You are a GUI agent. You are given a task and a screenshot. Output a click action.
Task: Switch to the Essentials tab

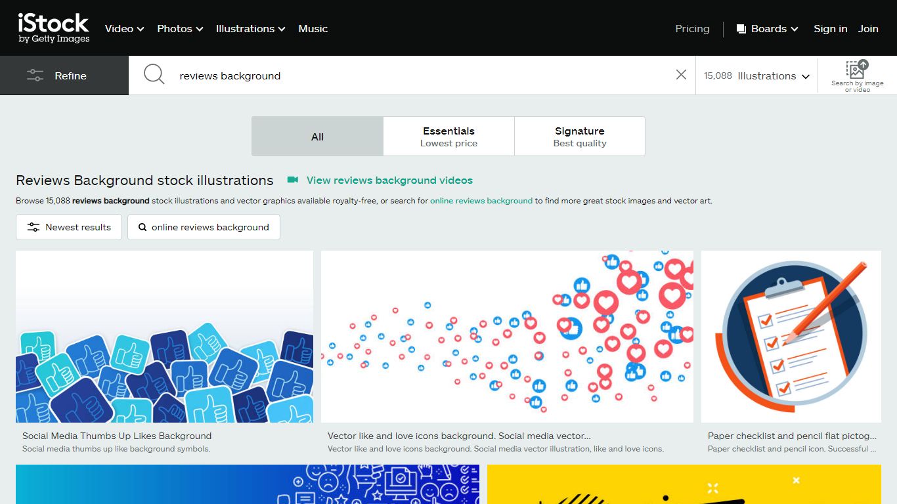pos(448,136)
